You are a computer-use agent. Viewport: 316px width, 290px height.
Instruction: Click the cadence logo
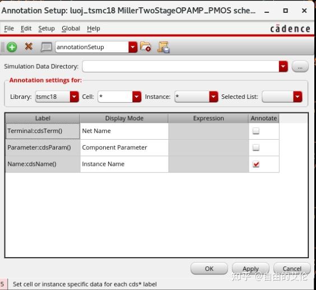(x=290, y=28)
